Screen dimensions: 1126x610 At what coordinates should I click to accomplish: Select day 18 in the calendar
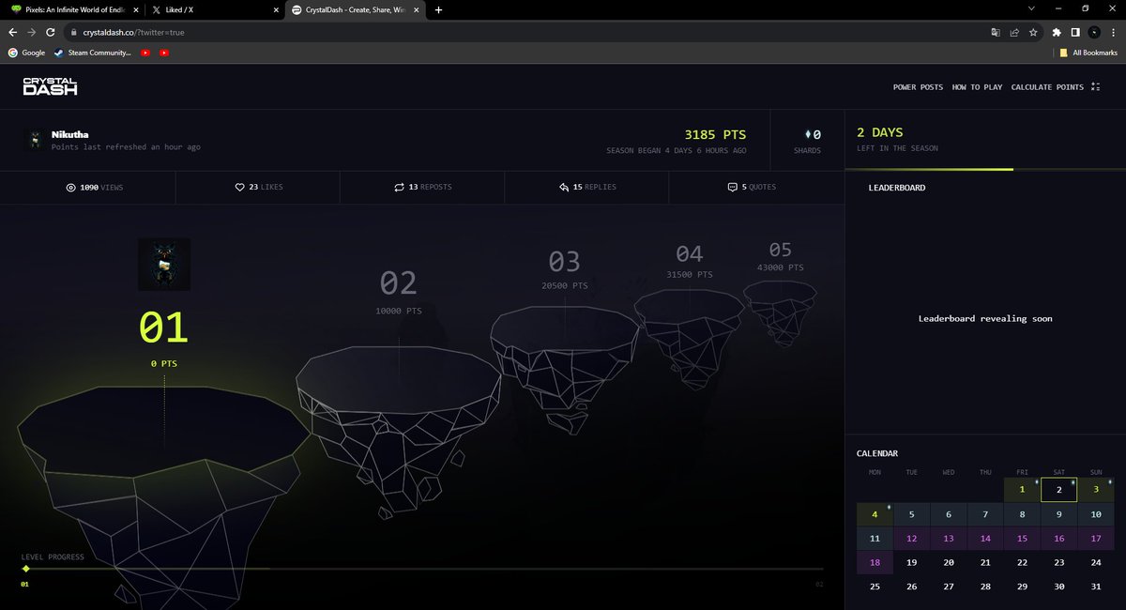point(874,562)
